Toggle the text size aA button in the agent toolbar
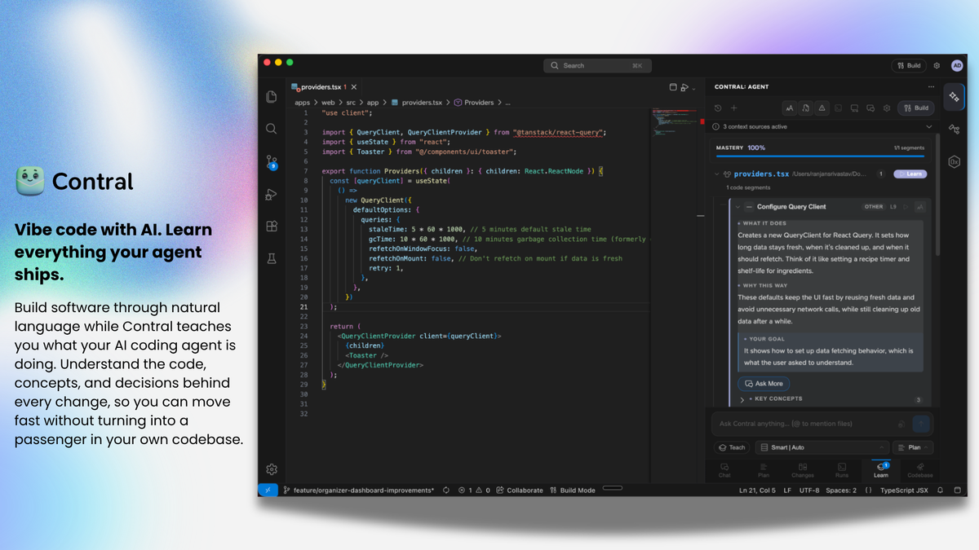The height and width of the screenshot is (550, 979). 790,108
